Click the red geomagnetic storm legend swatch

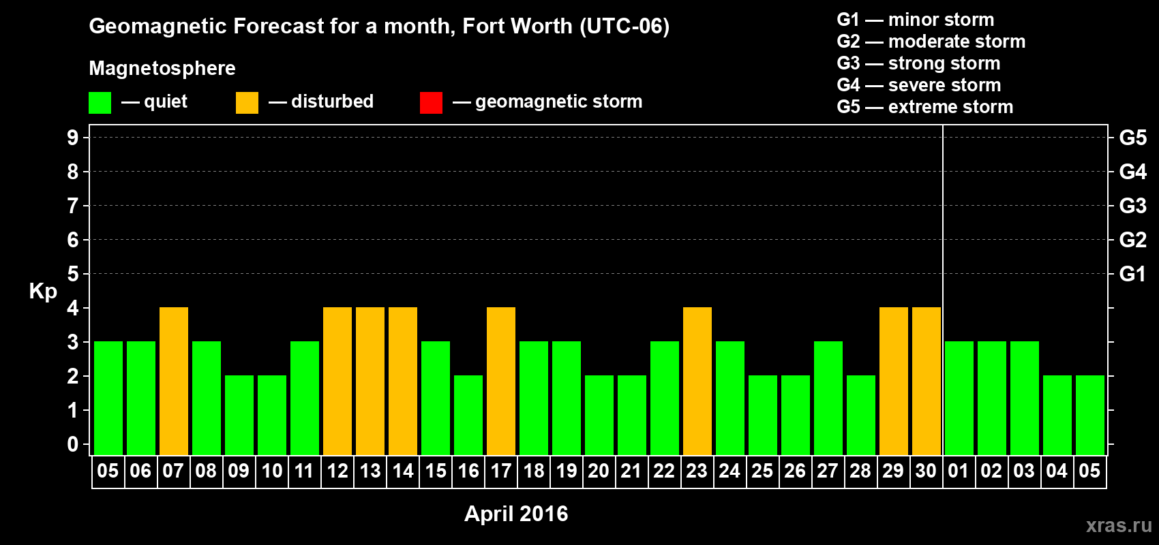point(431,103)
